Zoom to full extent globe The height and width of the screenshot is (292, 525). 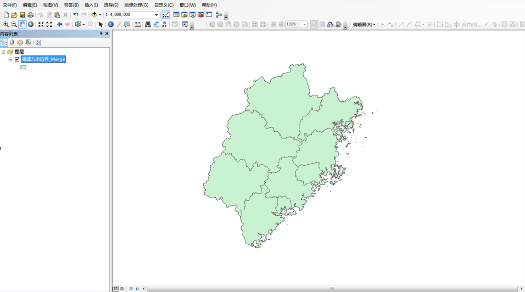(x=31, y=24)
